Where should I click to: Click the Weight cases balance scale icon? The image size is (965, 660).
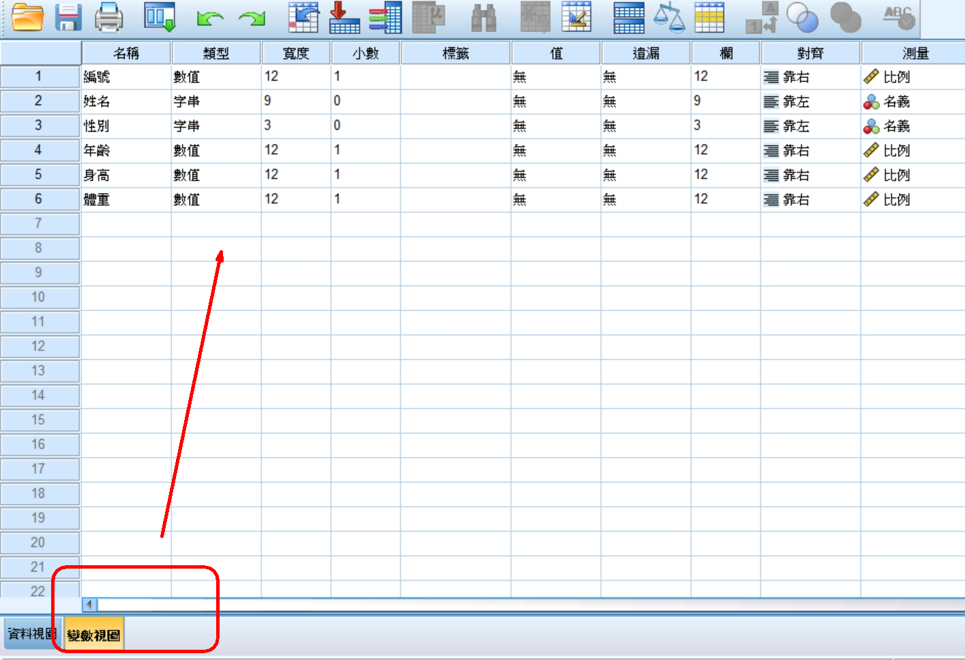tap(668, 17)
